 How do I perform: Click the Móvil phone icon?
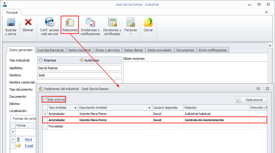pos(18,139)
